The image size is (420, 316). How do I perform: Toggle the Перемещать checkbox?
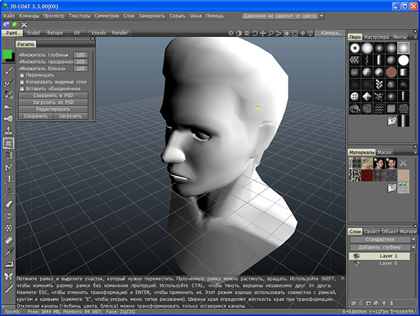[22, 76]
